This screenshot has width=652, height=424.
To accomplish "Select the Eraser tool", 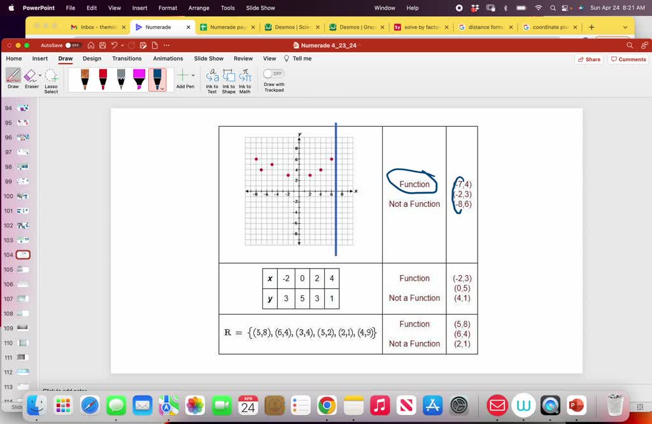I will (31, 76).
